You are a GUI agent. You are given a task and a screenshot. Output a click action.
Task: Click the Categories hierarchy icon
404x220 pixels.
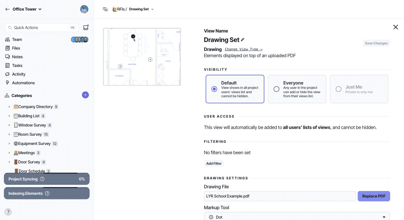point(7,96)
